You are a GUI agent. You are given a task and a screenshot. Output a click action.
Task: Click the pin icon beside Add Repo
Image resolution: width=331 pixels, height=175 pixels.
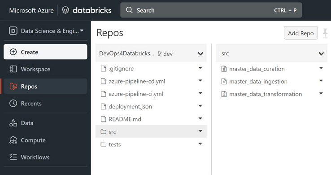(x=325, y=33)
